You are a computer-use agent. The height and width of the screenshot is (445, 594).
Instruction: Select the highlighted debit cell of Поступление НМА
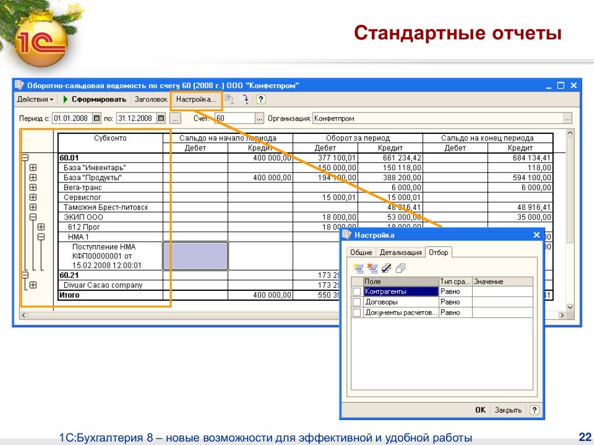pos(195,256)
